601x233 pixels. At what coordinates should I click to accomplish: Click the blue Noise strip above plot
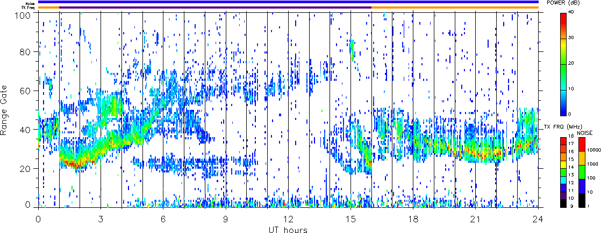coord(288,2)
